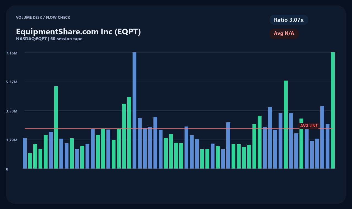The height and width of the screenshot is (209, 352).
Task: Click the VOLUME DESK / FLOW CHECK header
Action: tap(43, 17)
